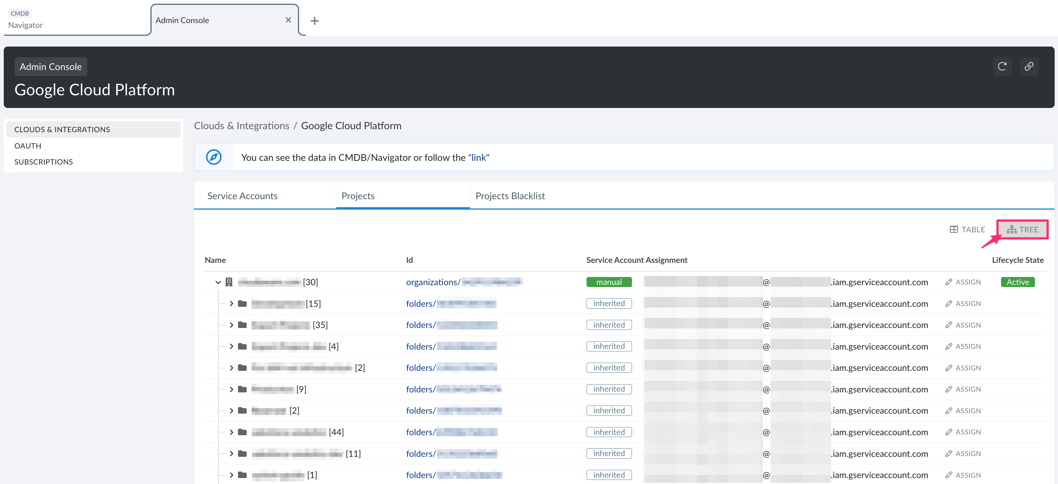Viewport: 1058px width, 484px height.
Task: Click the CMDB badge on the Navigator tab
Action: click(x=20, y=13)
